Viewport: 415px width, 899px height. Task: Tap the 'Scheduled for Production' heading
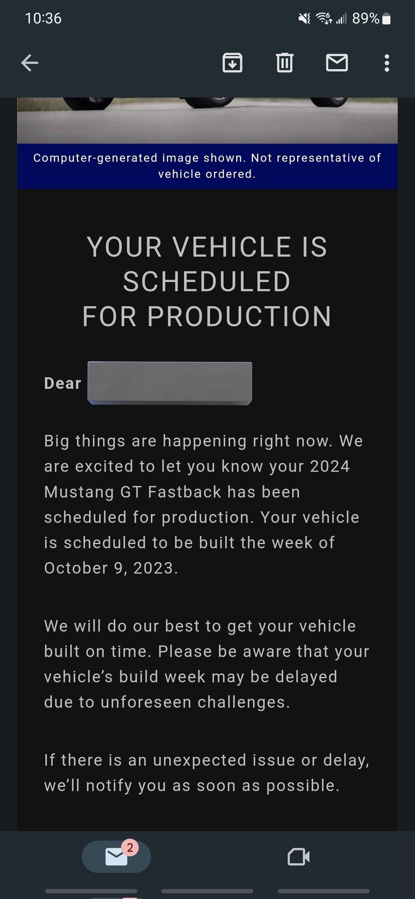point(207,281)
